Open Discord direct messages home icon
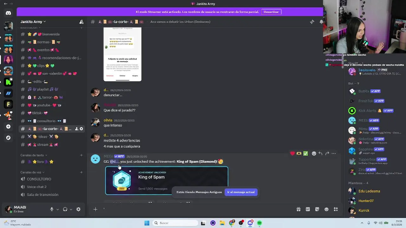Image resolution: width=406 pixels, height=228 pixels. click(8, 13)
